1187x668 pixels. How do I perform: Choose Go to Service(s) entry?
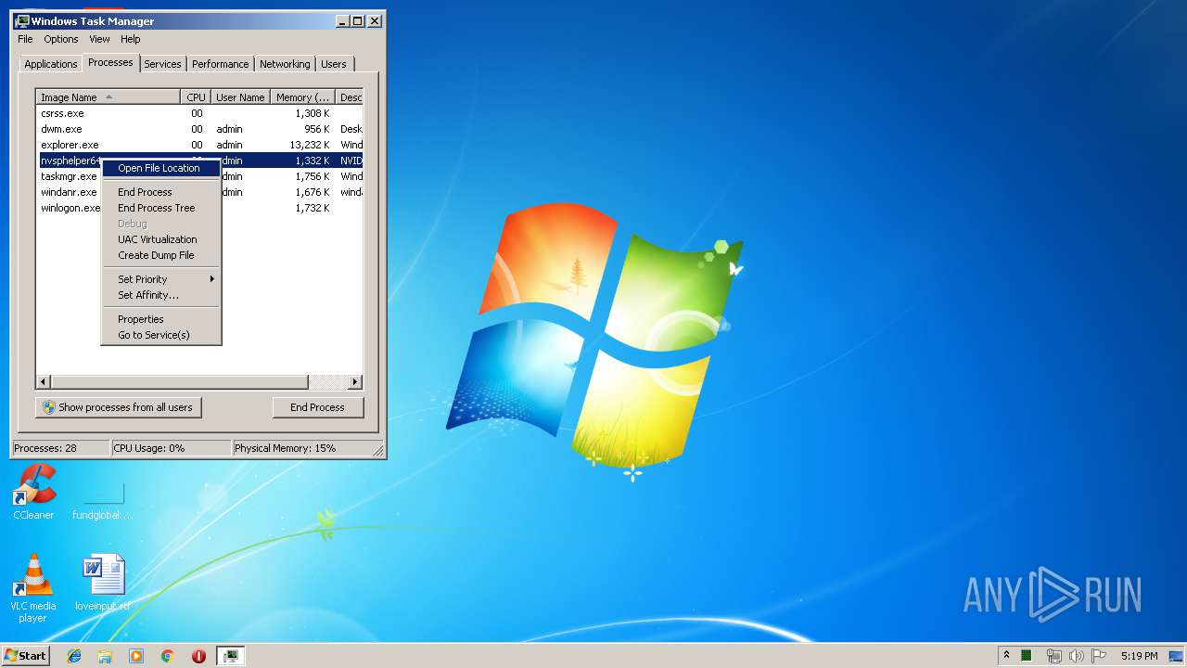(x=161, y=335)
